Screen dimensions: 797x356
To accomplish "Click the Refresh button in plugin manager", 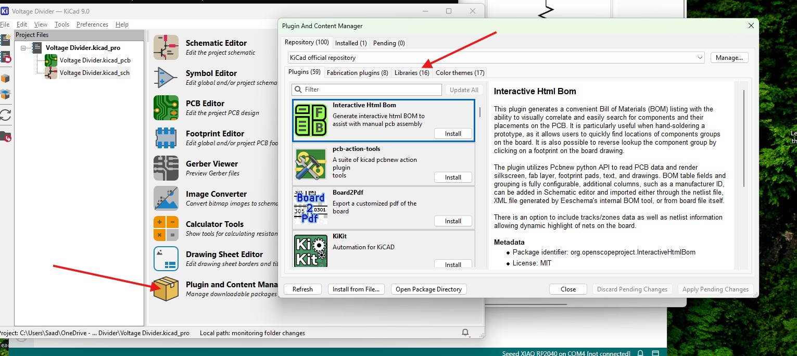I will tap(302, 289).
